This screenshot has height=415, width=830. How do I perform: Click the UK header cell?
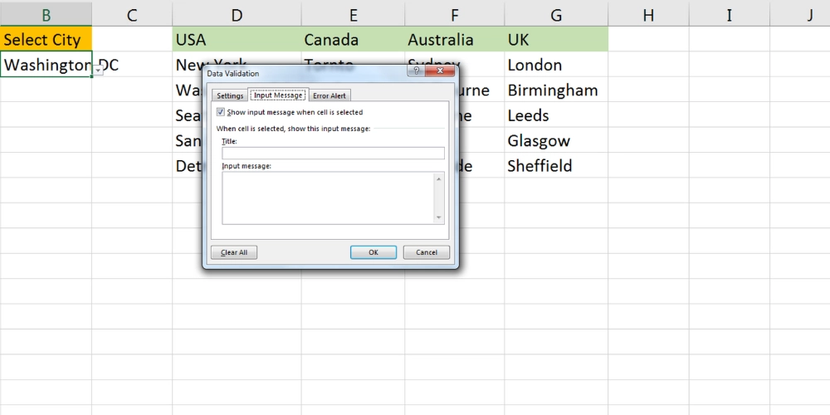pos(556,39)
